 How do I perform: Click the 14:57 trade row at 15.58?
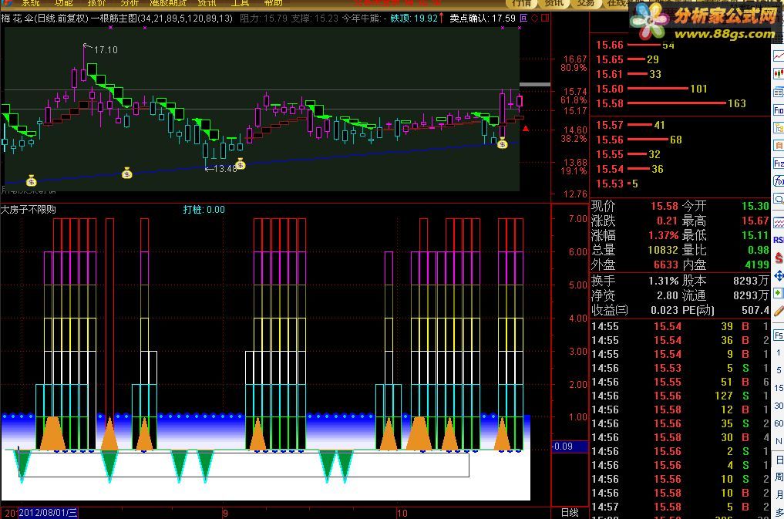[681, 507]
